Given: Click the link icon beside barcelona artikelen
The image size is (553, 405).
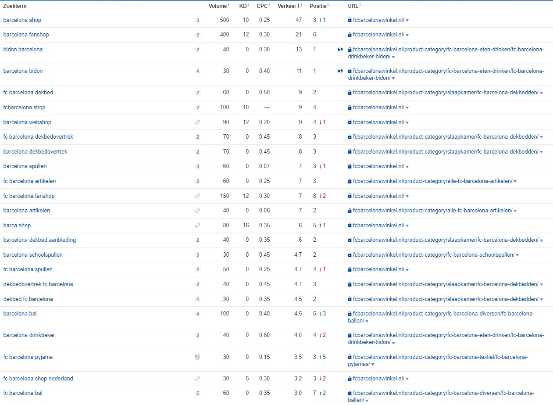Looking at the screenshot, I should point(197,211).
